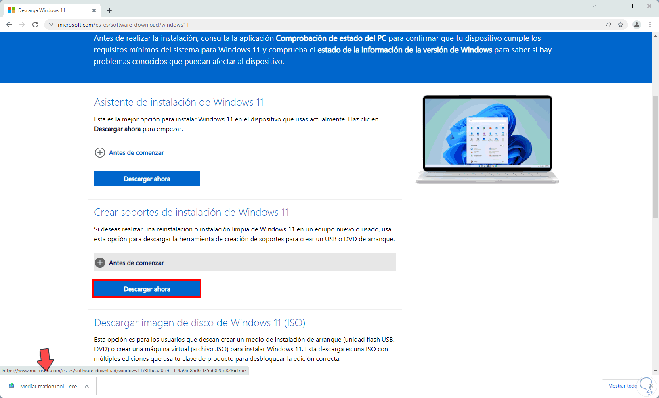Image resolution: width=659 pixels, height=398 pixels.
Task: Open the Chrome profile menu
Action: pyautogui.click(x=637, y=25)
